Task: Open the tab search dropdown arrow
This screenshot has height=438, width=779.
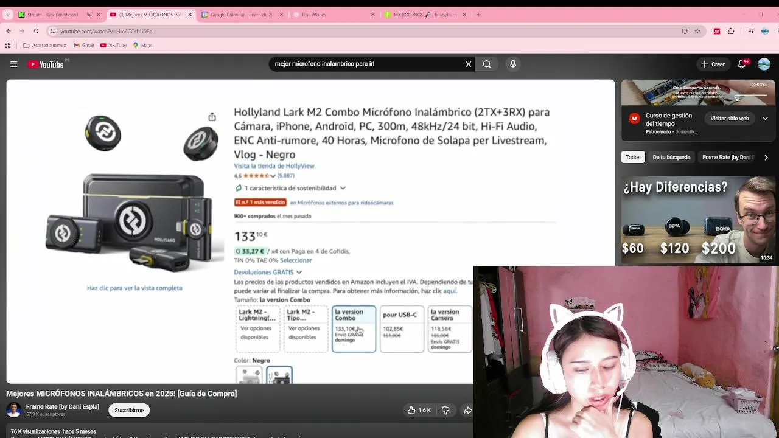Action: pyautogui.click(x=9, y=15)
